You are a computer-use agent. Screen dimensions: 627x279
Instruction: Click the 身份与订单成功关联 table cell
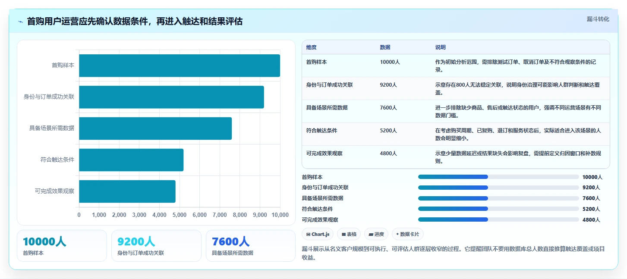tap(329, 85)
